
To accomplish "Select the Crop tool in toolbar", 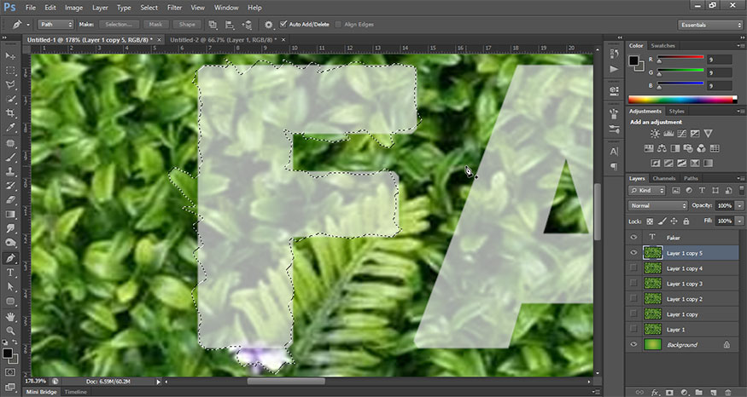I will click(x=10, y=113).
